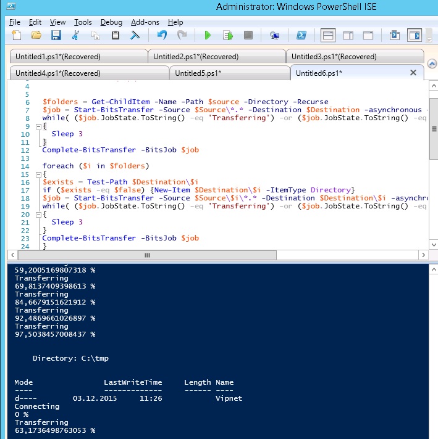Toggle Show Script Pane Maximized layout
The width and height of the screenshot is (438, 439).
[x=368, y=35]
